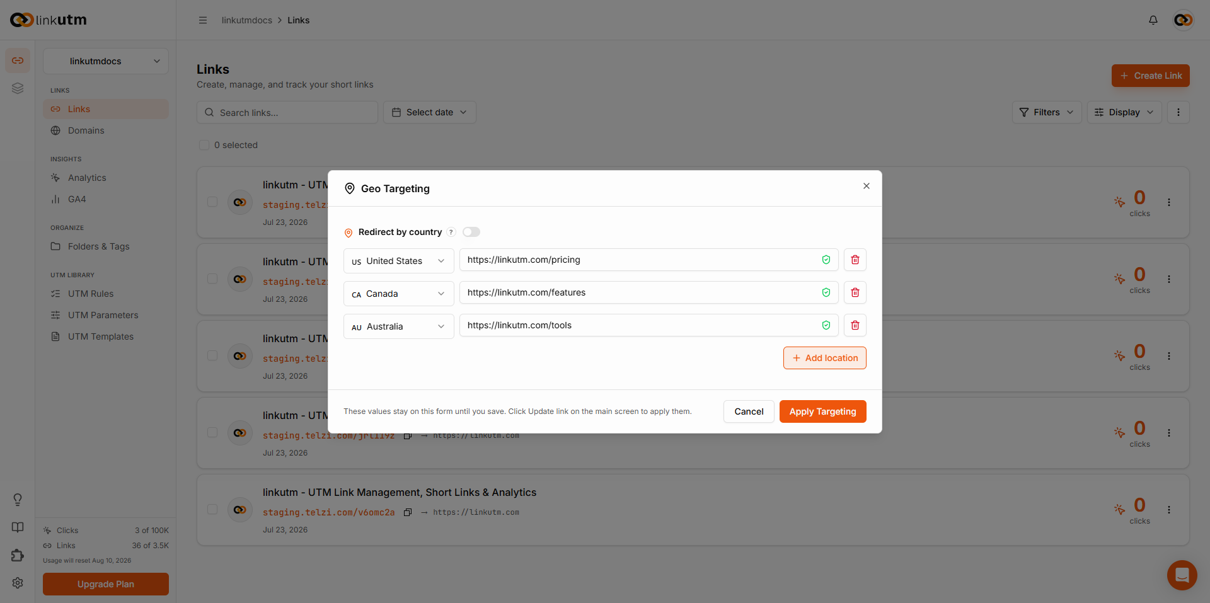This screenshot has height=603, width=1210.
Task: Close the Geo Targeting dialog
Action: [x=867, y=186]
